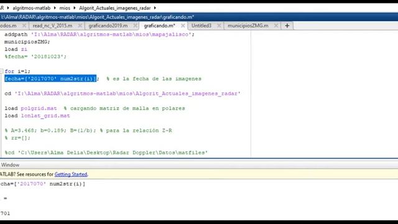Click the 701 result in Command Window
The width and height of the screenshot is (398, 224).
(5, 213)
